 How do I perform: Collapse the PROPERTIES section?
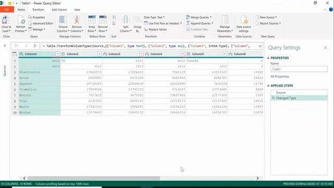(268, 58)
